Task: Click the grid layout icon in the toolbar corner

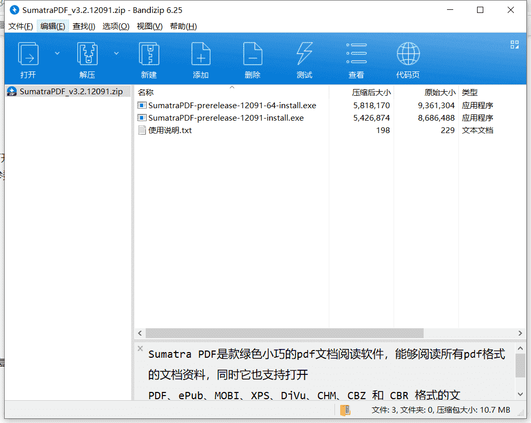Action: pyautogui.click(x=514, y=45)
